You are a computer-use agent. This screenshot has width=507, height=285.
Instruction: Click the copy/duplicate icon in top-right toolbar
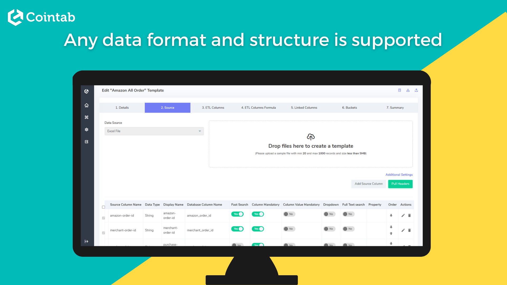tap(400, 90)
